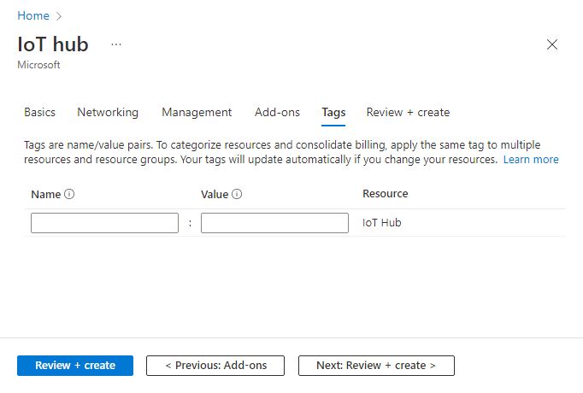Click the info icon beside Name
The image size is (583, 393).
(x=69, y=194)
